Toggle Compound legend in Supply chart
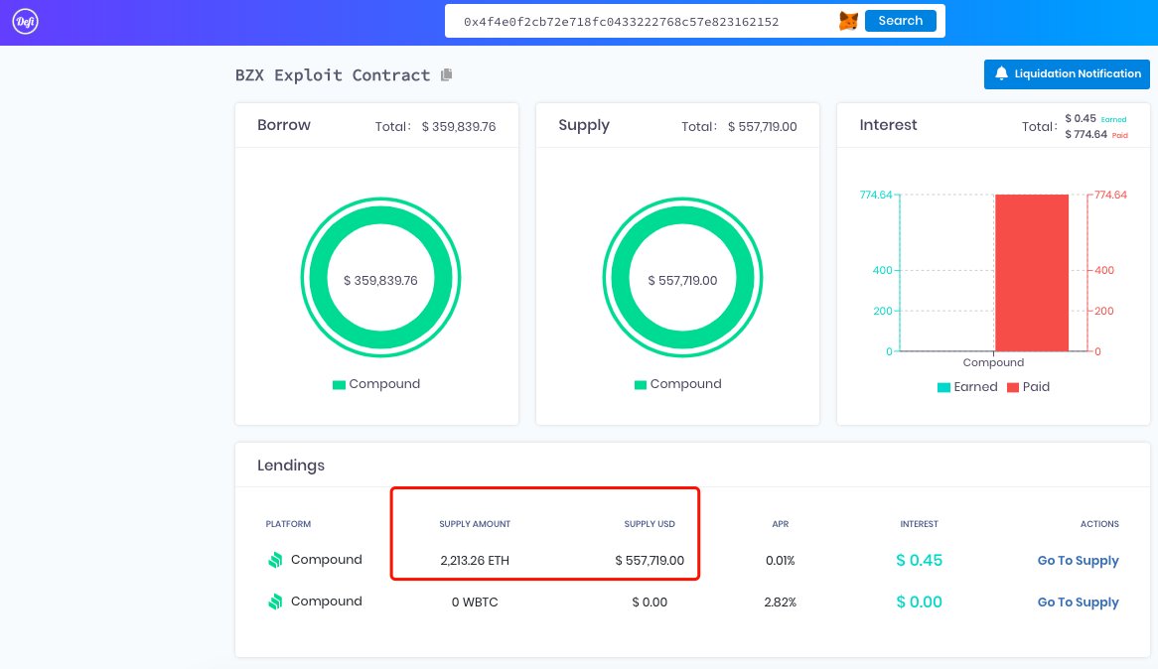Viewport: 1158px width, 669px height. [677, 384]
